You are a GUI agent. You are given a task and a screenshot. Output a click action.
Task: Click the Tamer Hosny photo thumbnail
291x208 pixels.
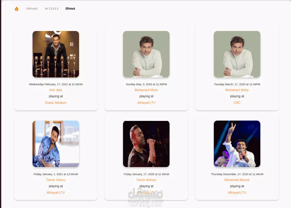coord(56,144)
